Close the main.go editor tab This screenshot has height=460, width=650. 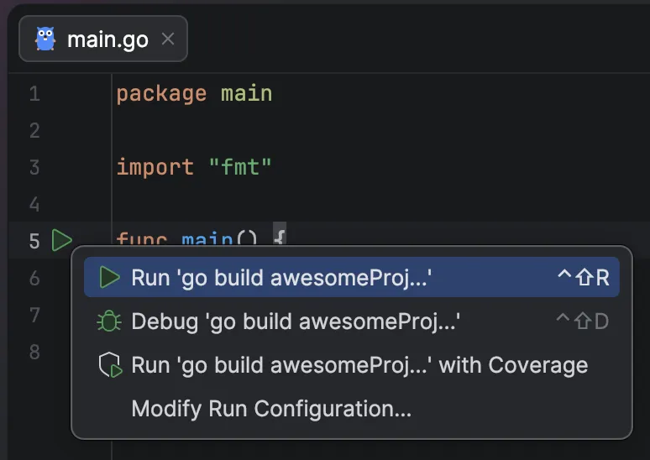click(168, 39)
